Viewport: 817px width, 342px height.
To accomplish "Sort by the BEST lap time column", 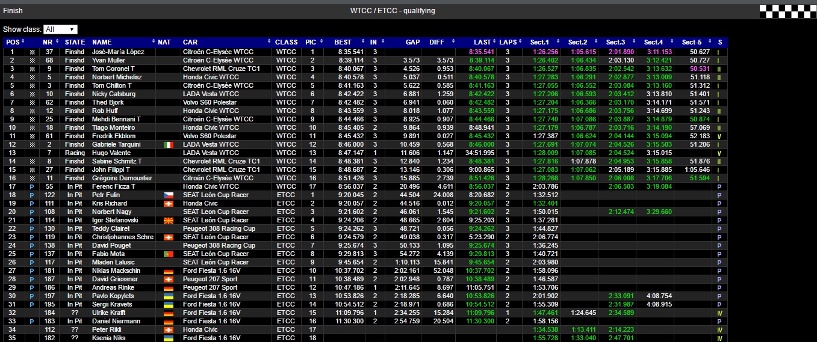I will point(343,42).
